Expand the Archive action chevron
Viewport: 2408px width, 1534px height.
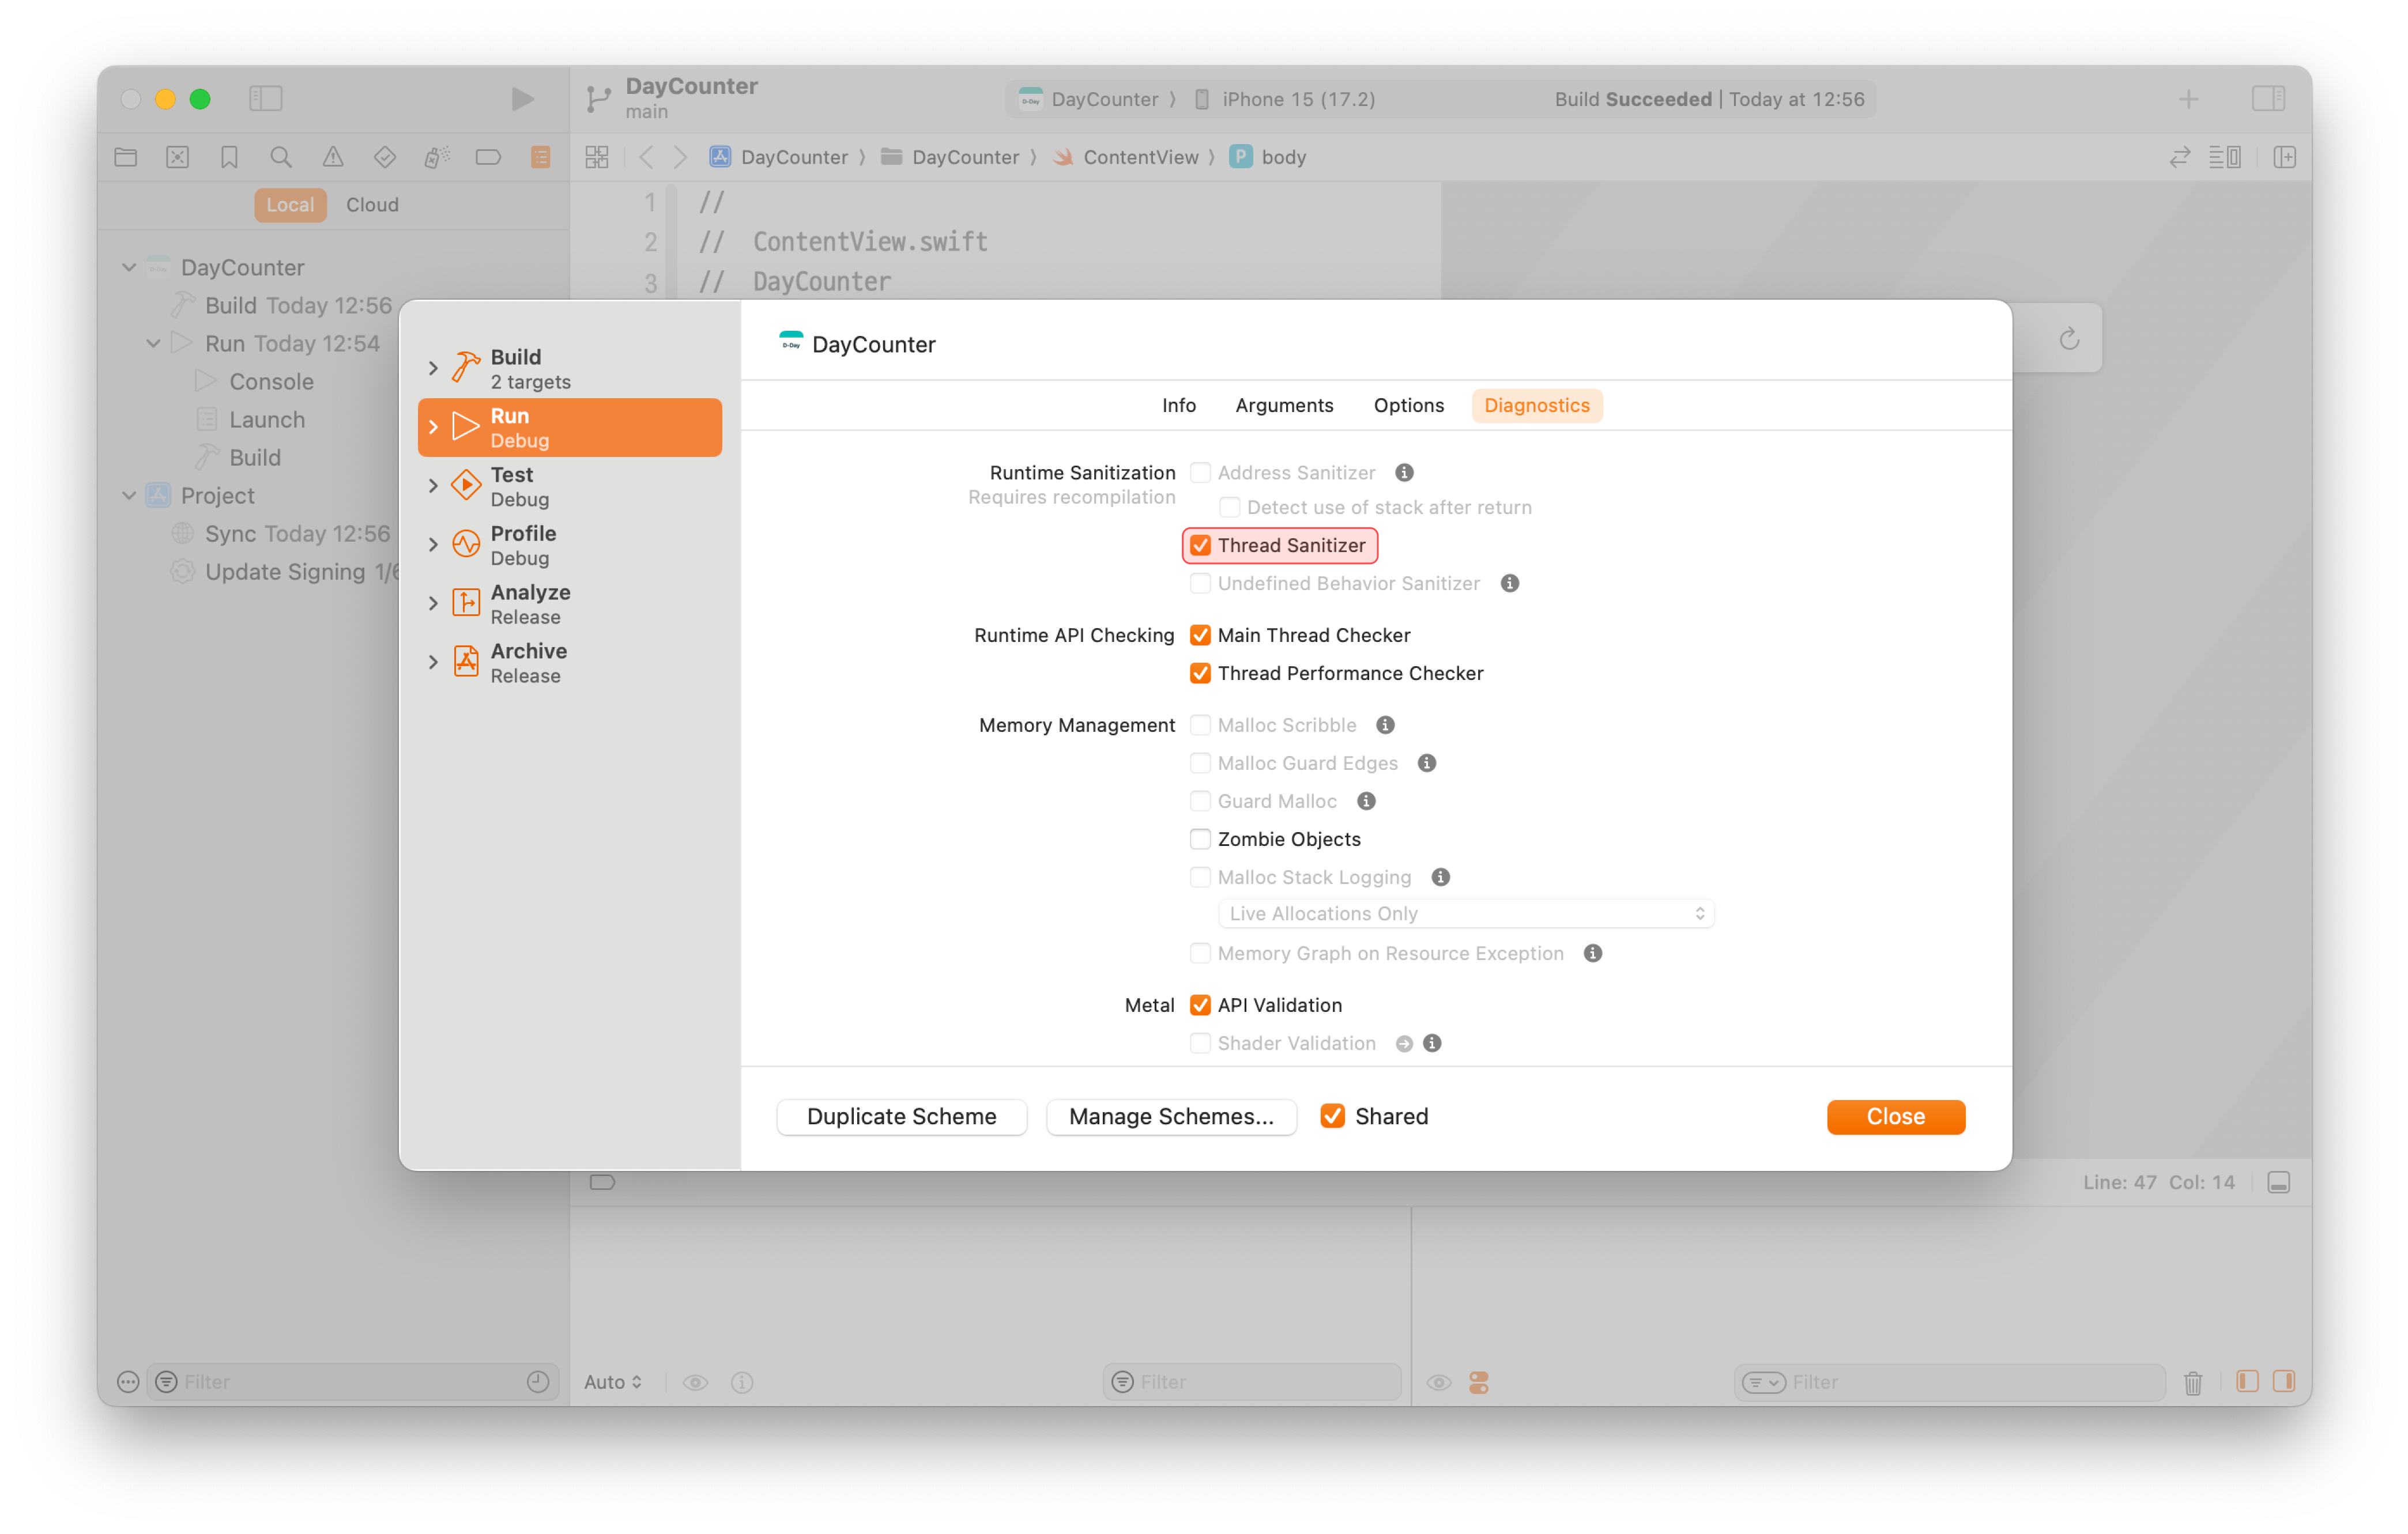pos(433,663)
